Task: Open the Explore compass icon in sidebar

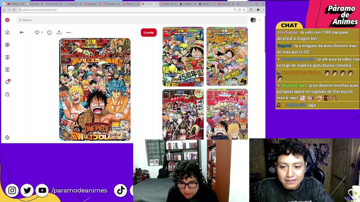Action: tap(7, 45)
